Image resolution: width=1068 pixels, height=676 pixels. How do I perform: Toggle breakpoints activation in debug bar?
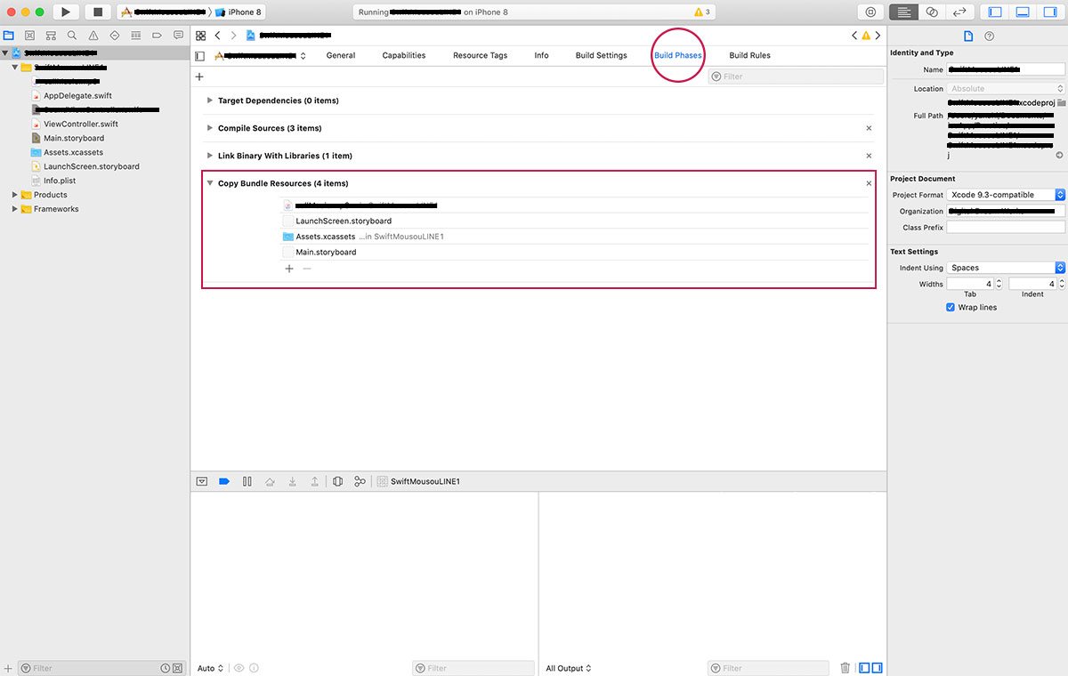[224, 481]
